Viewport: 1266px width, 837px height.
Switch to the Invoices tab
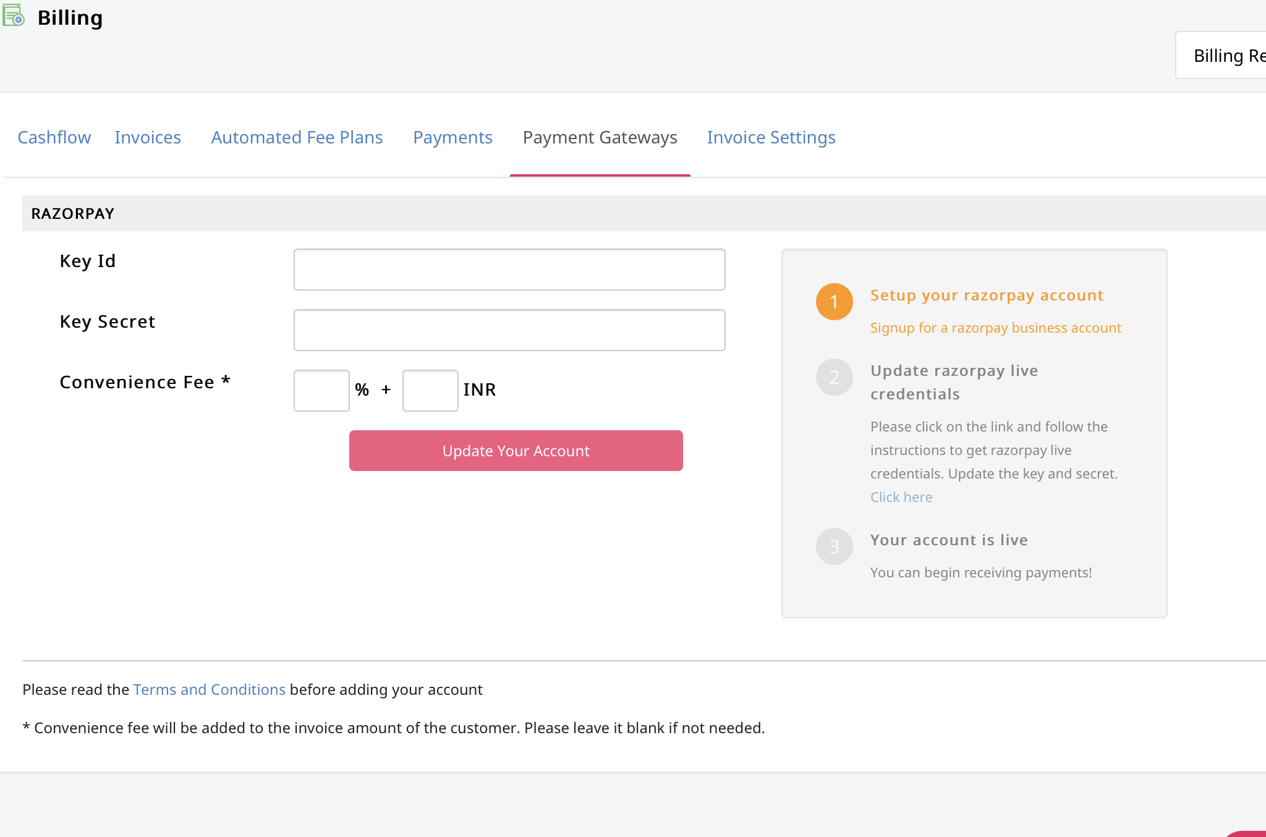pyautogui.click(x=148, y=137)
